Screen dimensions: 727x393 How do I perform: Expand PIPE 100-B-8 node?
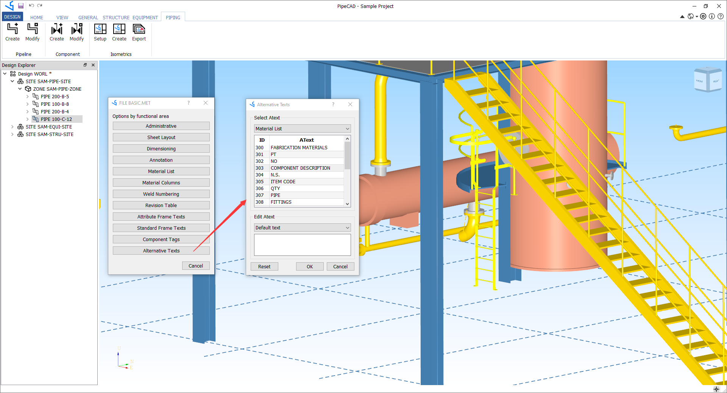[28, 104]
